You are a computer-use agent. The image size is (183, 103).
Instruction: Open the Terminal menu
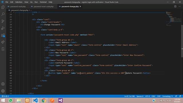click(43, 2)
